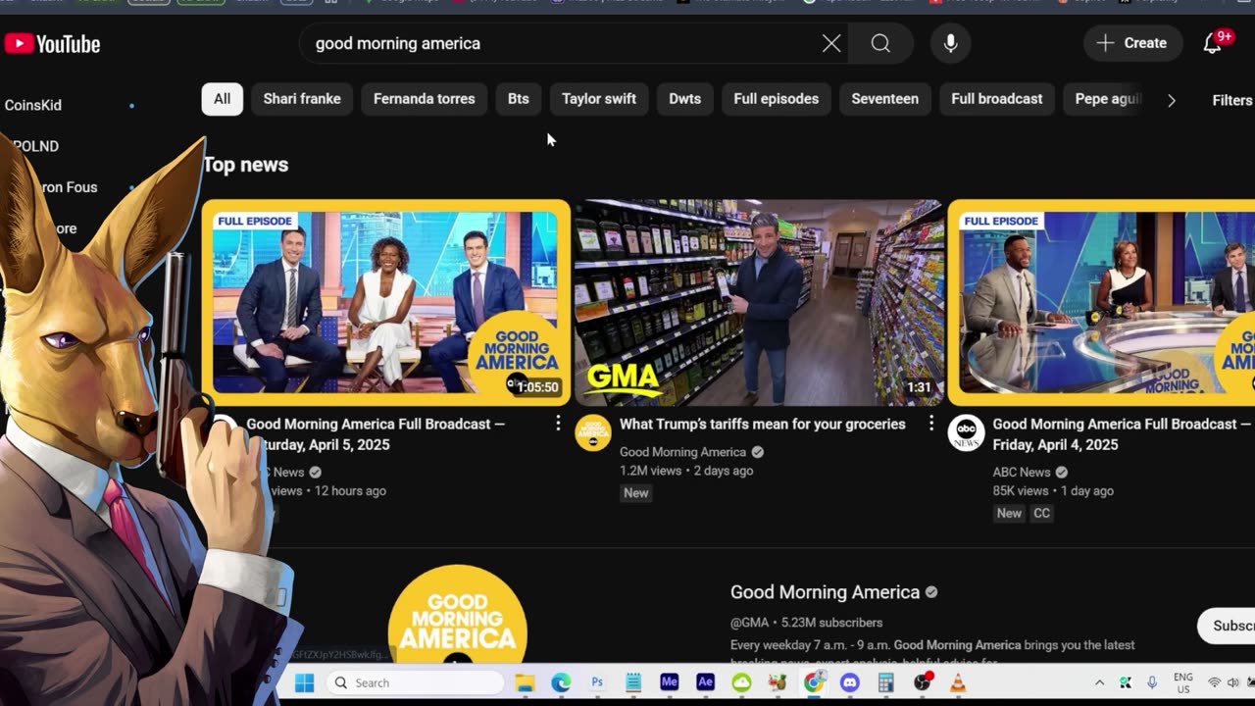Open the notifications bell
Screen dimensions: 1255x706
[x=1214, y=43]
